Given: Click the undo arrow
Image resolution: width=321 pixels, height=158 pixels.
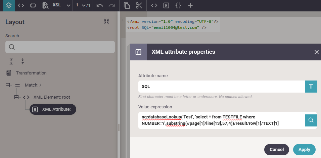Looking at the screenshot, I should coord(100,5).
